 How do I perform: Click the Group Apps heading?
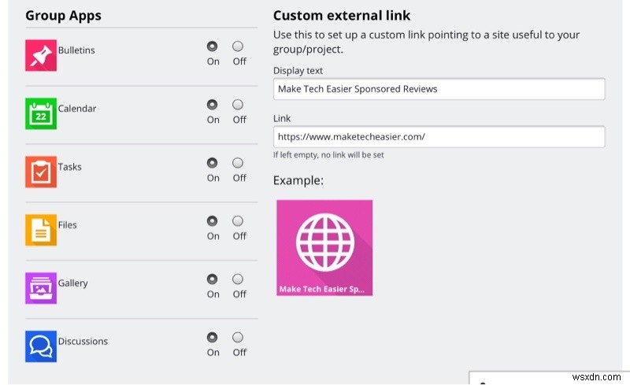pyautogui.click(x=64, y=16)
